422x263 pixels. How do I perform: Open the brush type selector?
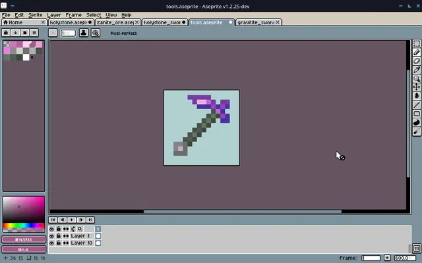tap(53, 33)
